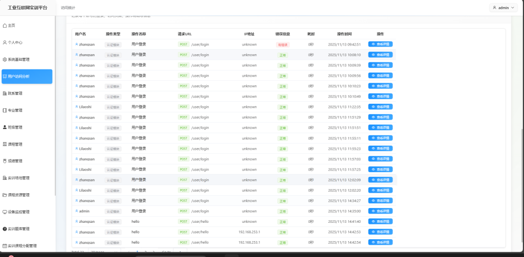Image resolution: width=524 pixels, height=257 pixels.
Task: Click the folder icon for 课程资源管理
Action: 5,195
